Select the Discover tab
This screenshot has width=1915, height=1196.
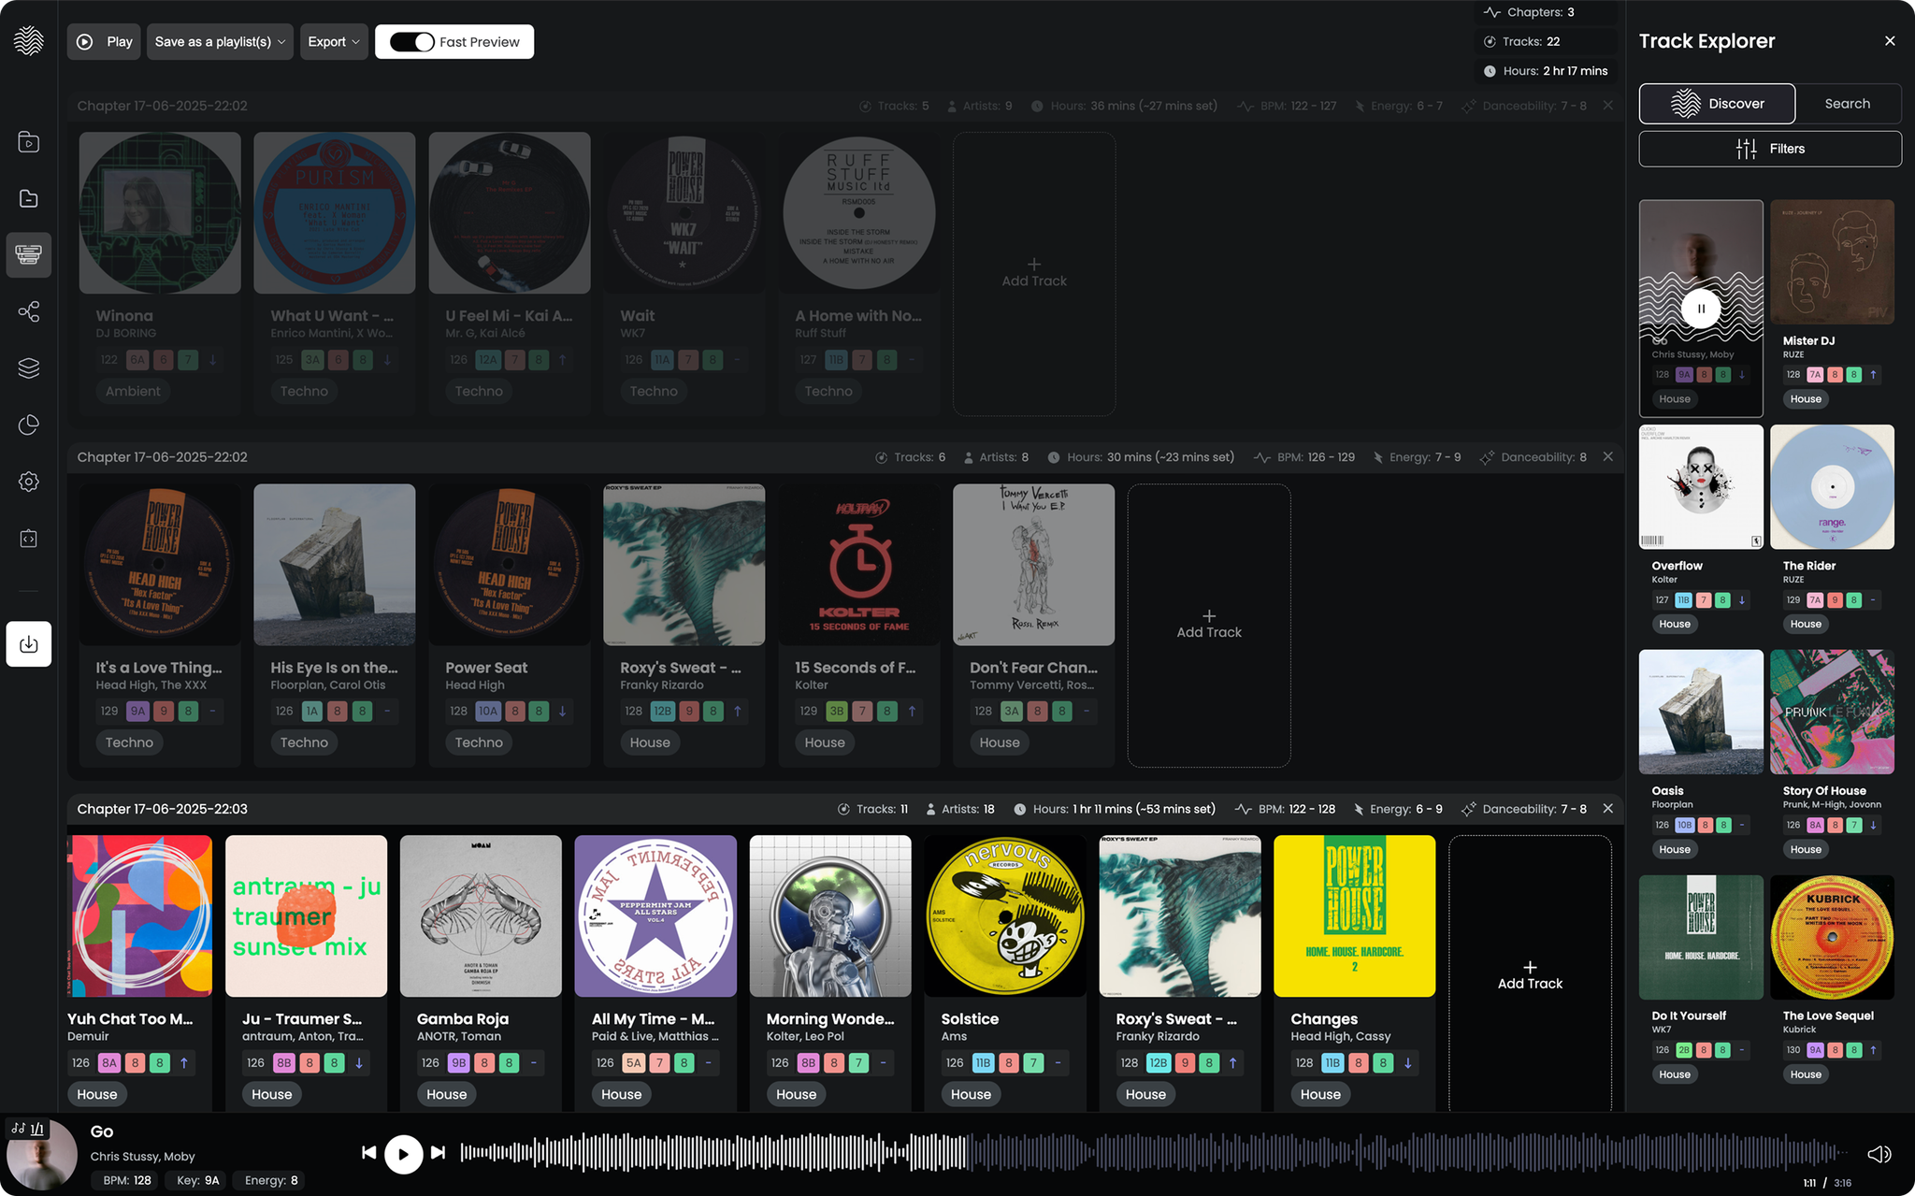point(1717,104)
